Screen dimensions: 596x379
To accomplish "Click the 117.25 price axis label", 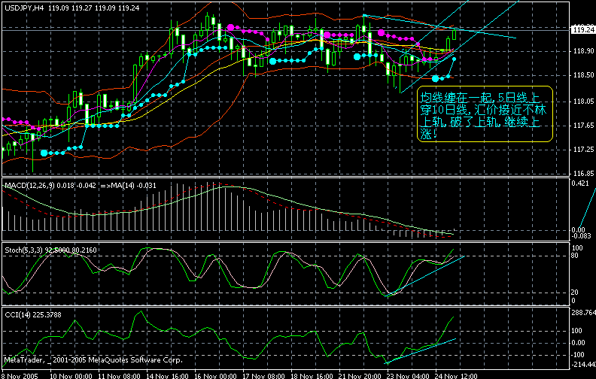I will (583, 150).
